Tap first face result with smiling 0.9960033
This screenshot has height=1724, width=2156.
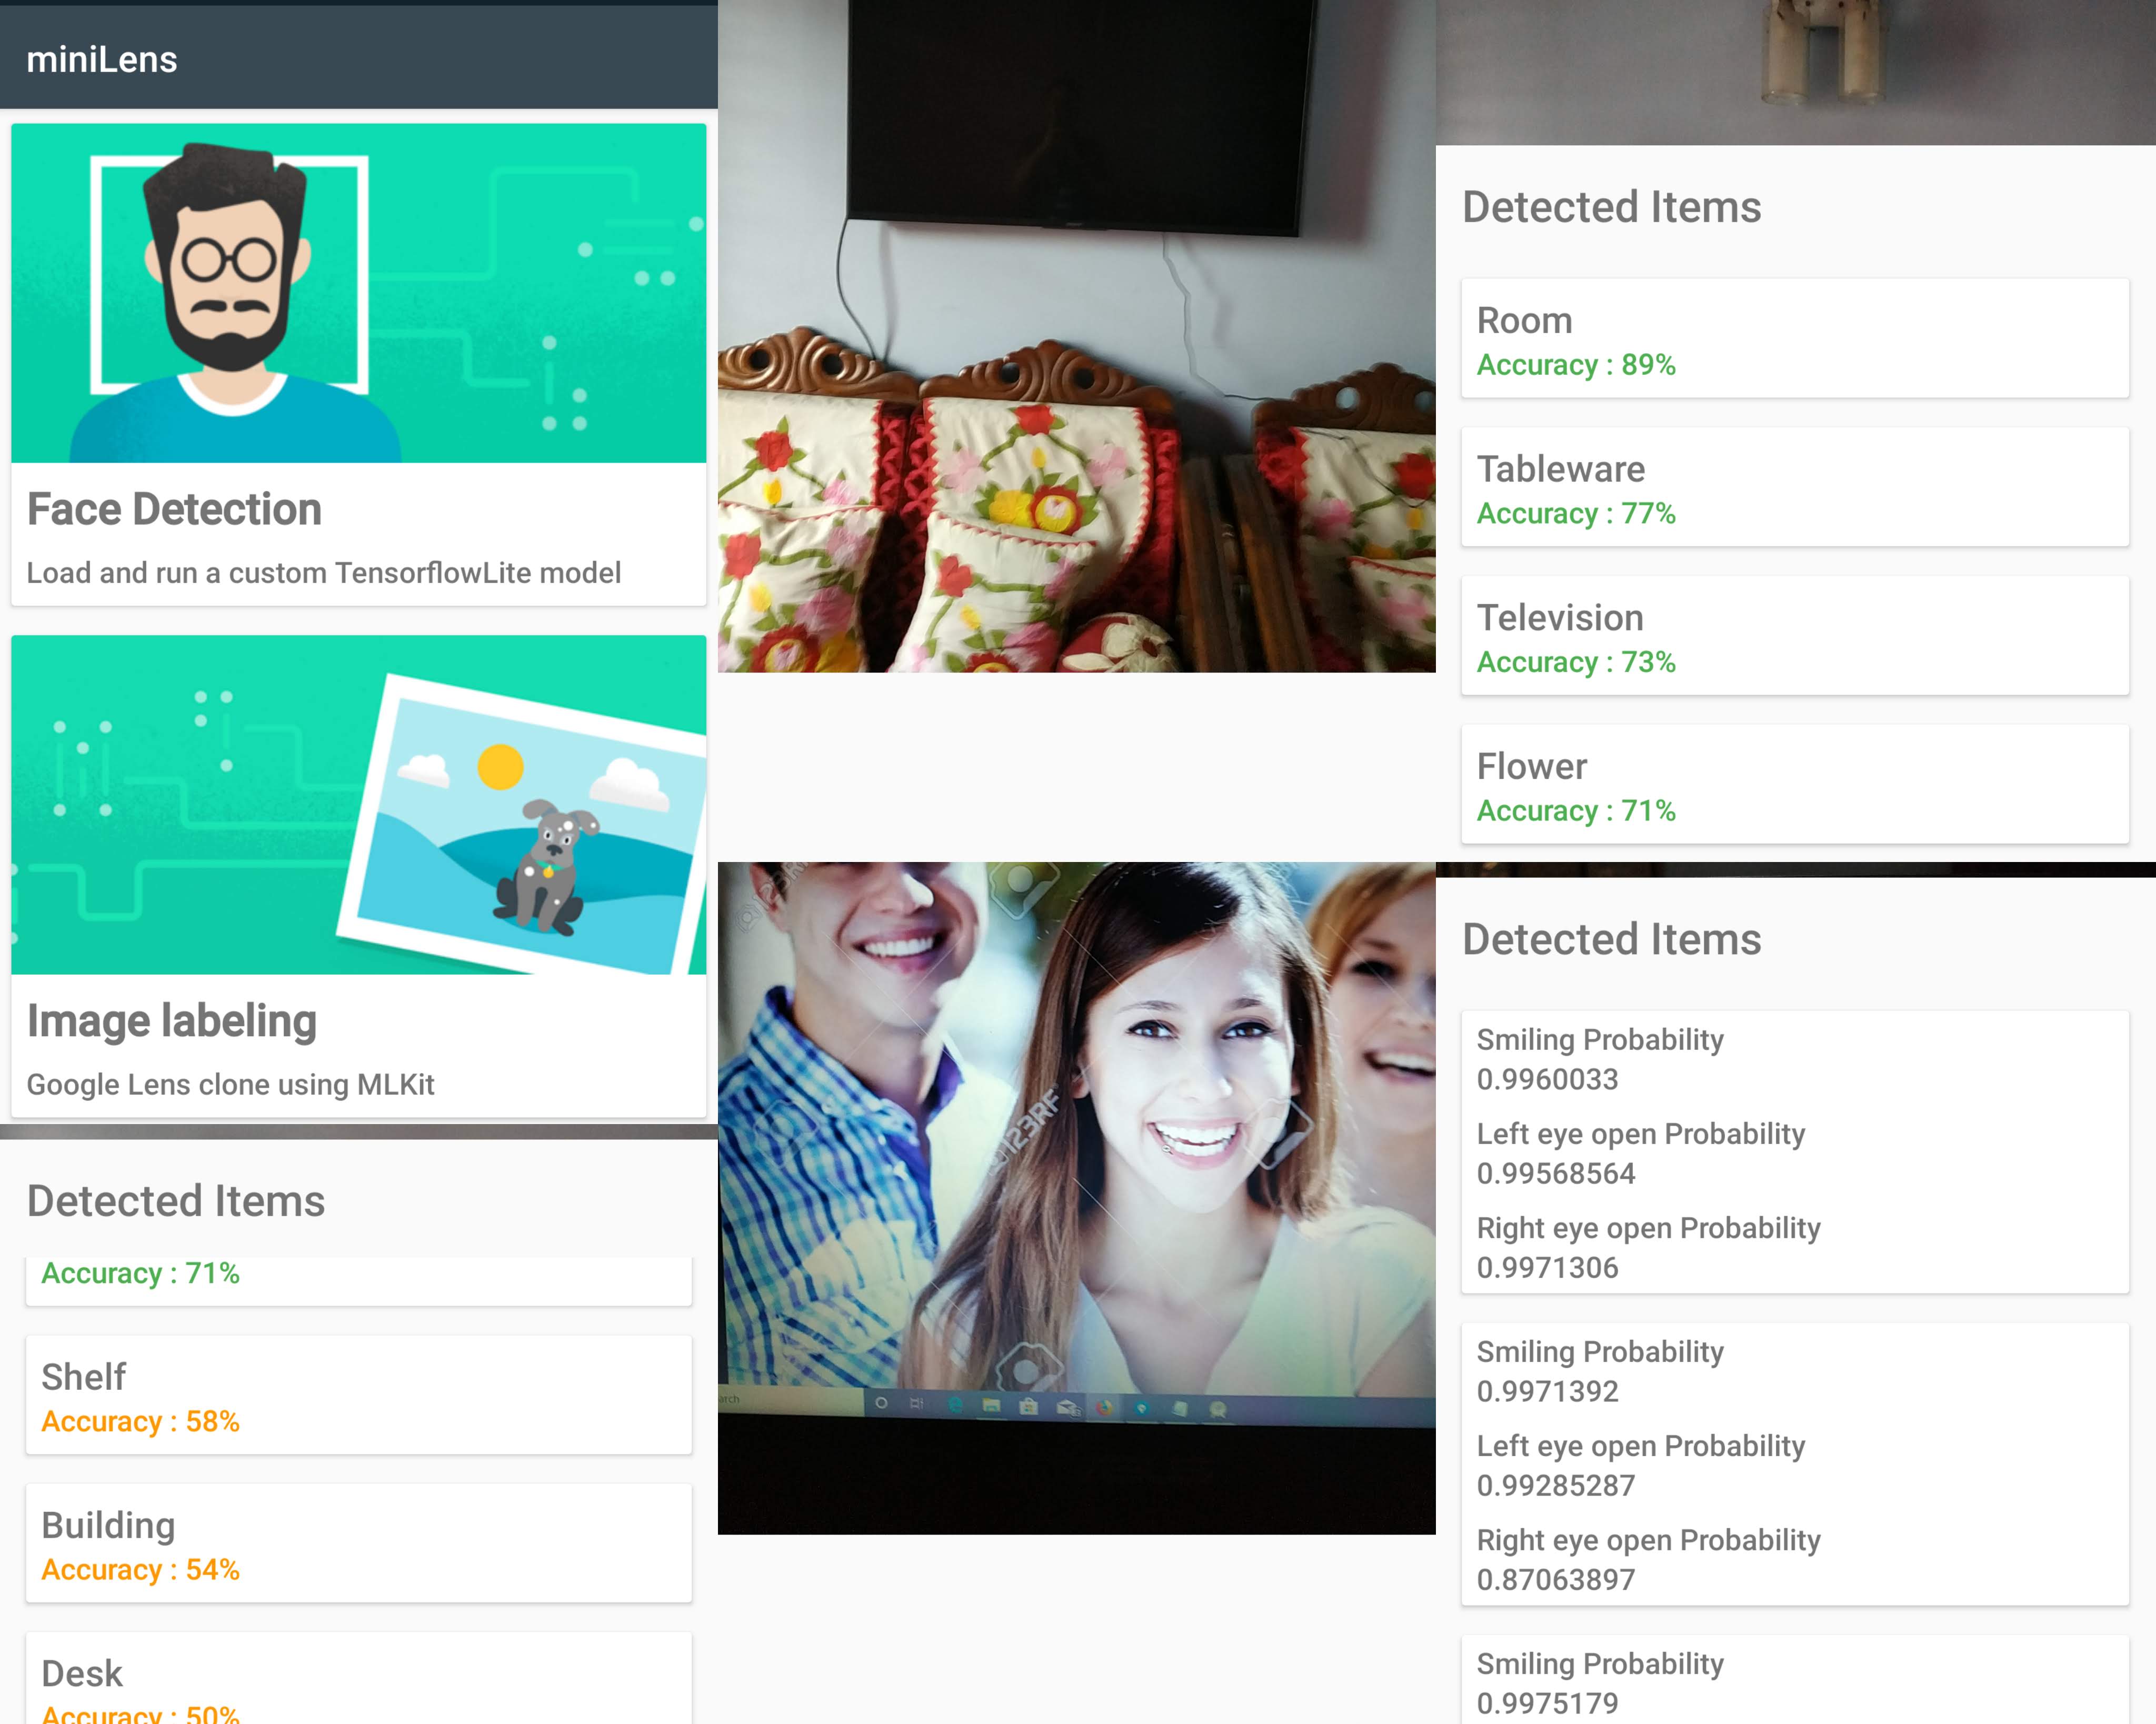[x=1794, y=1152]
